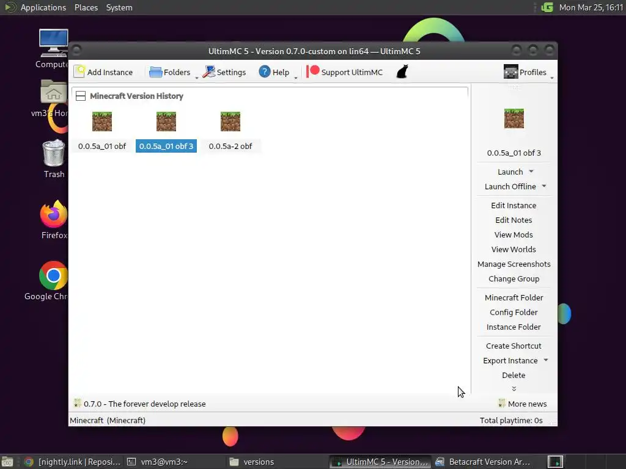The width and height of the screenshot is (626, 469).
Task: Select the 0.0.5a-2 obf instance icon
Action: (x=230, y=122)
